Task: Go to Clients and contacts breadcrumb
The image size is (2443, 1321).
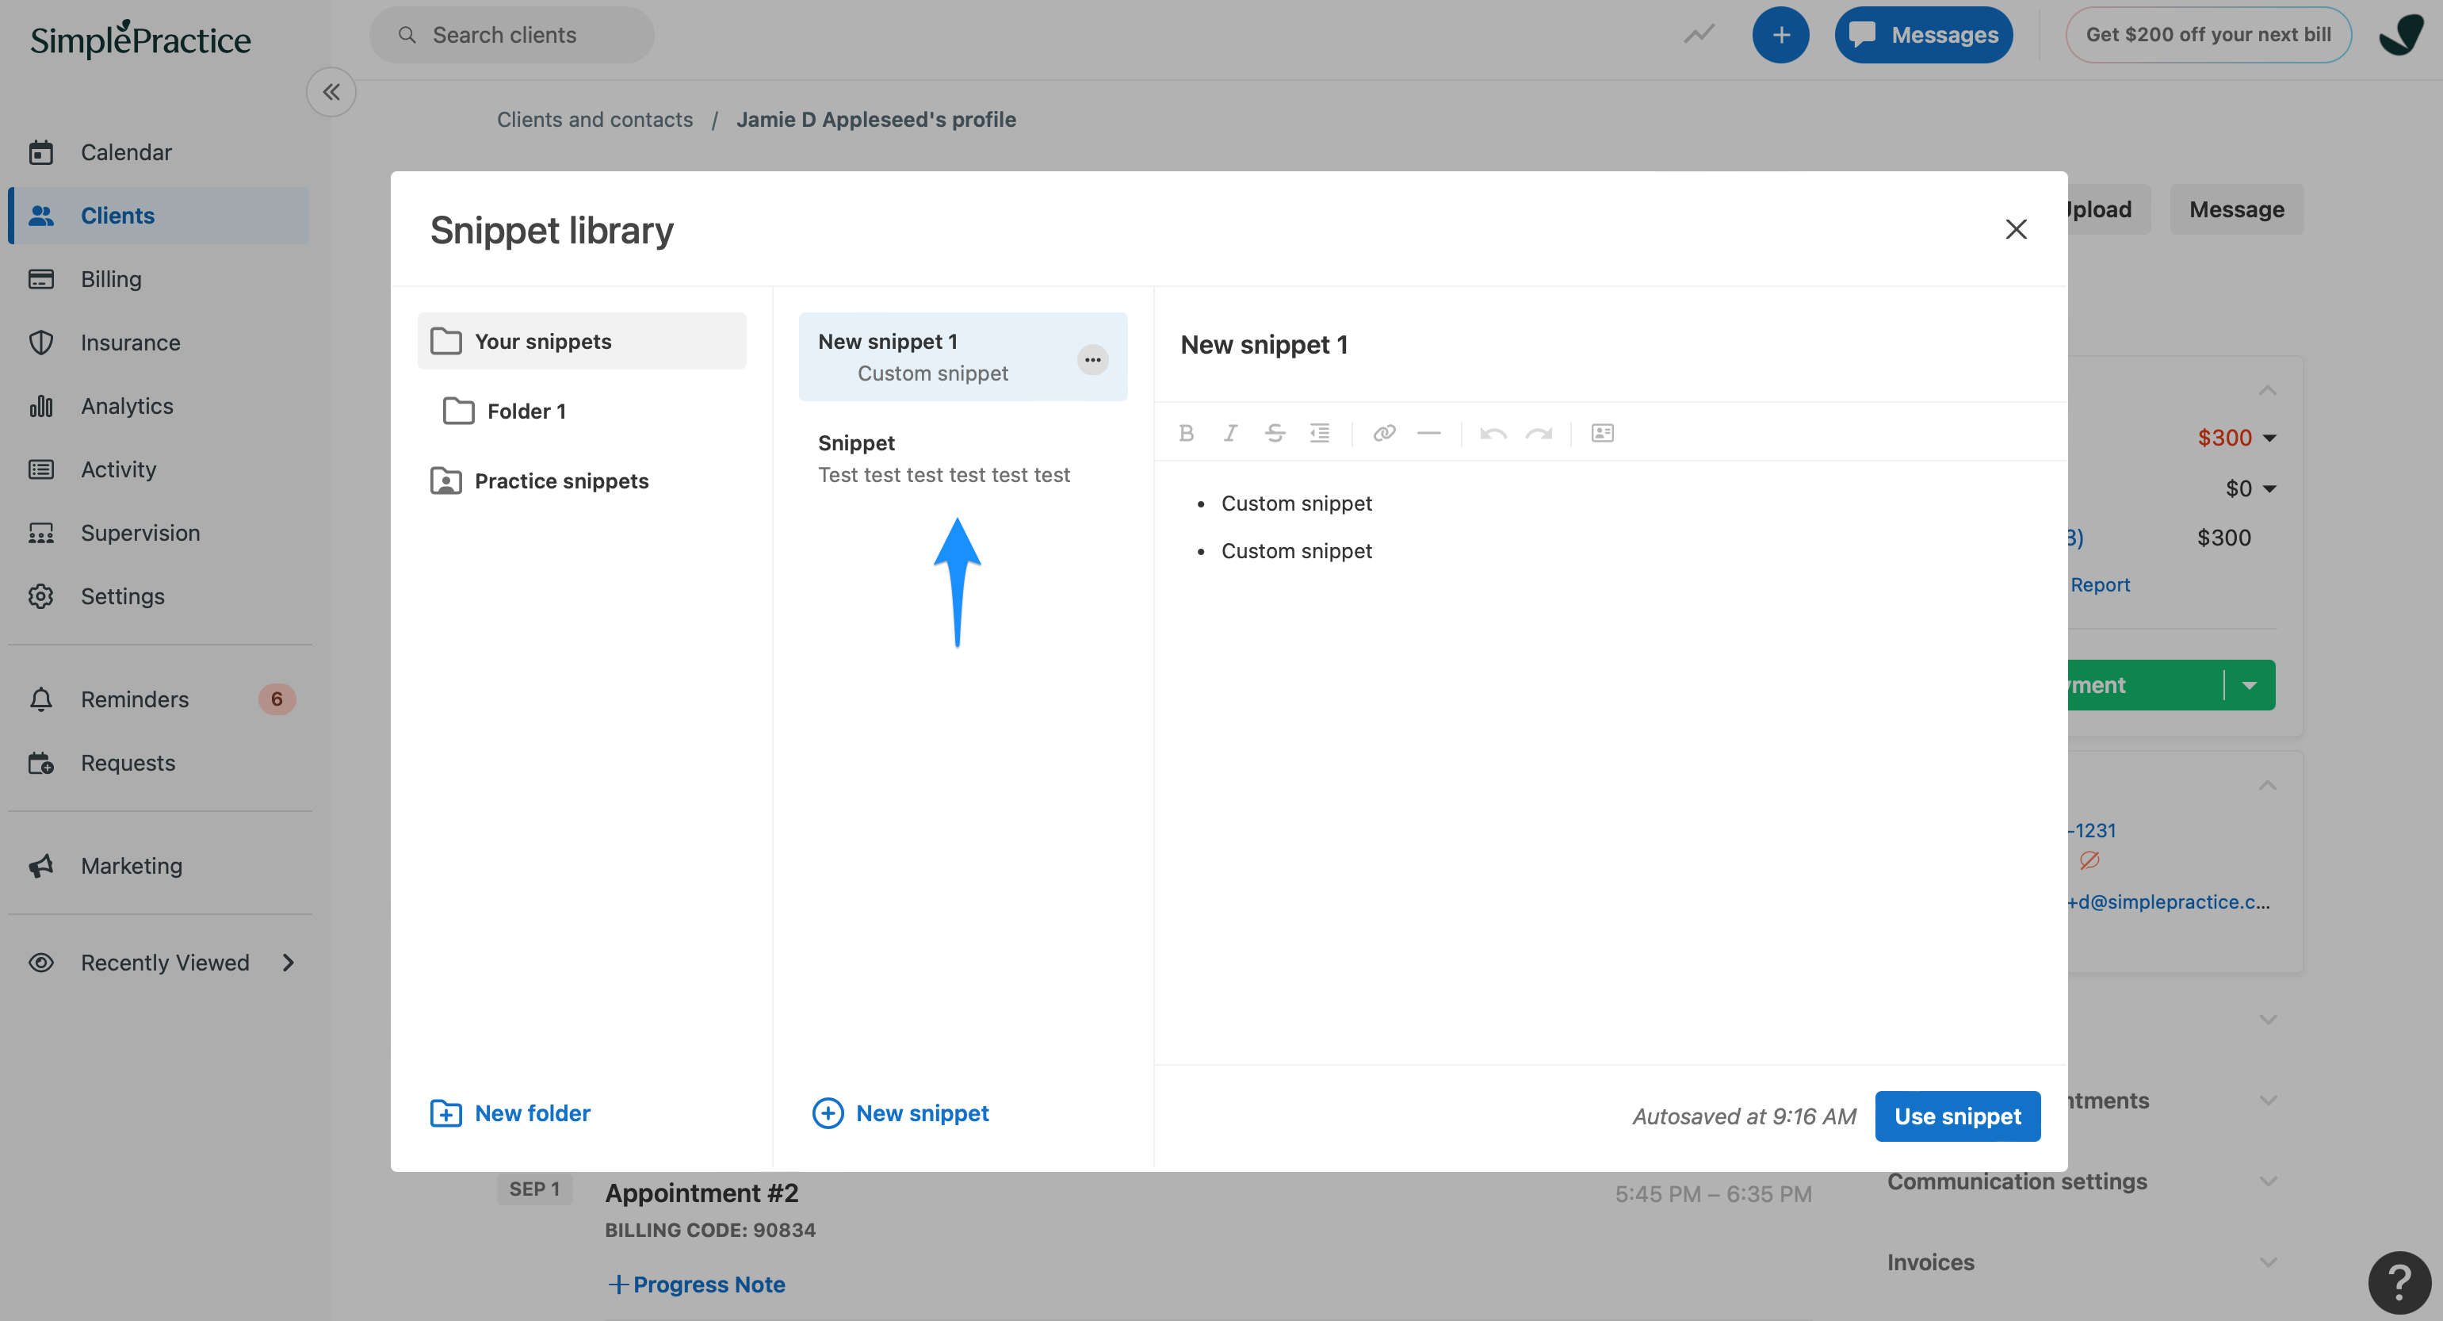Action: (595, 120)
